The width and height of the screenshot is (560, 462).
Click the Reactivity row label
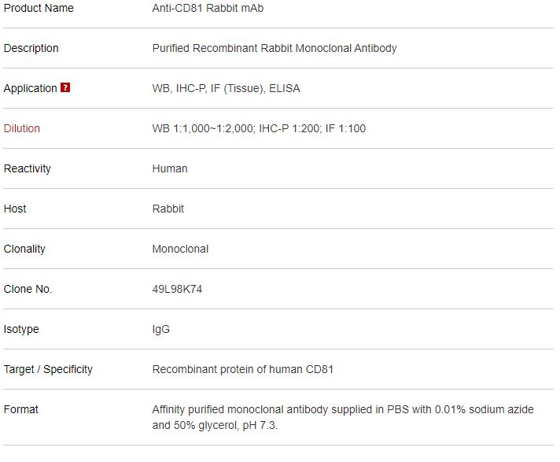click(x=28, y=168)
